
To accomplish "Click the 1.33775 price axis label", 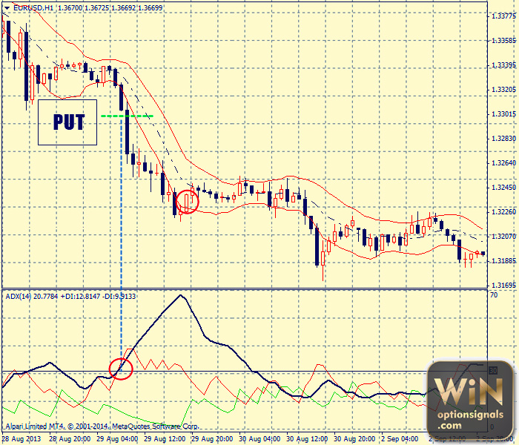I will click(503, 16).
